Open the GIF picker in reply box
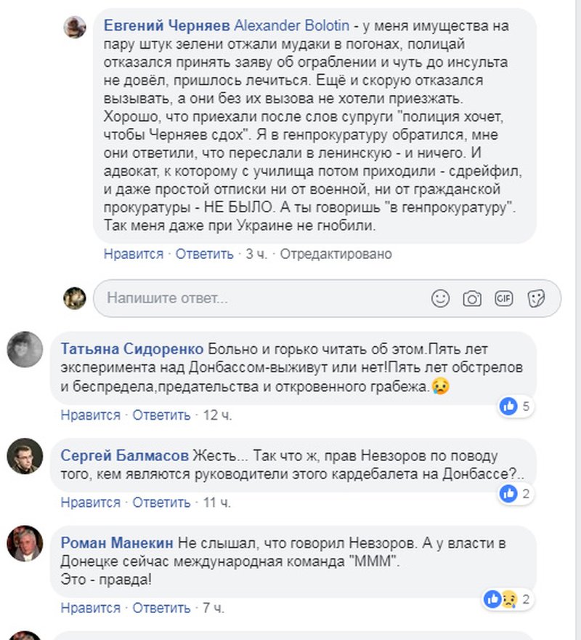581x640 pixels. pyautogui.click(x=504, y=298)
